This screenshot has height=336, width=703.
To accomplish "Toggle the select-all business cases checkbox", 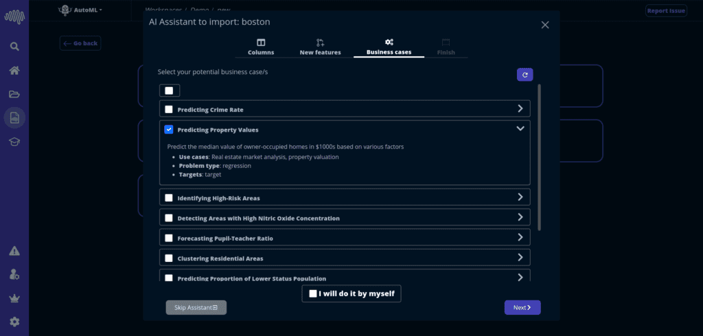I will click(169, 91).
